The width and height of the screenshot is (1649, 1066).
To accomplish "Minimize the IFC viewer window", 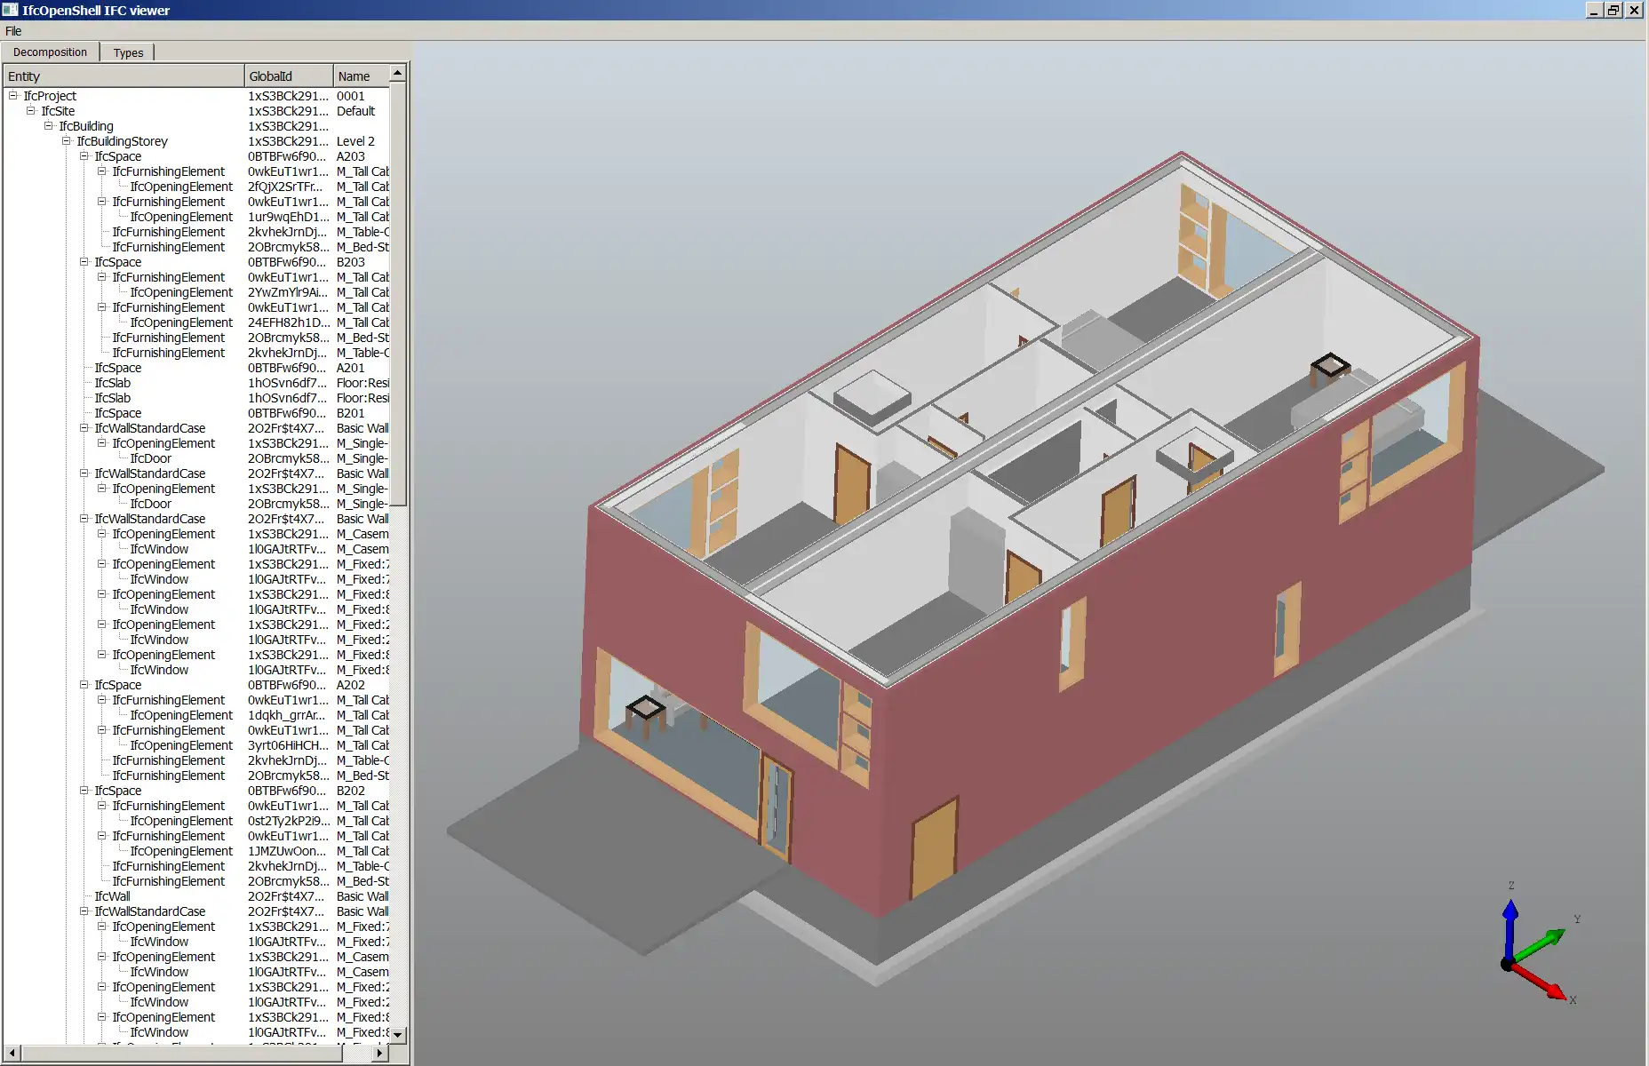I will point(1595,10).
